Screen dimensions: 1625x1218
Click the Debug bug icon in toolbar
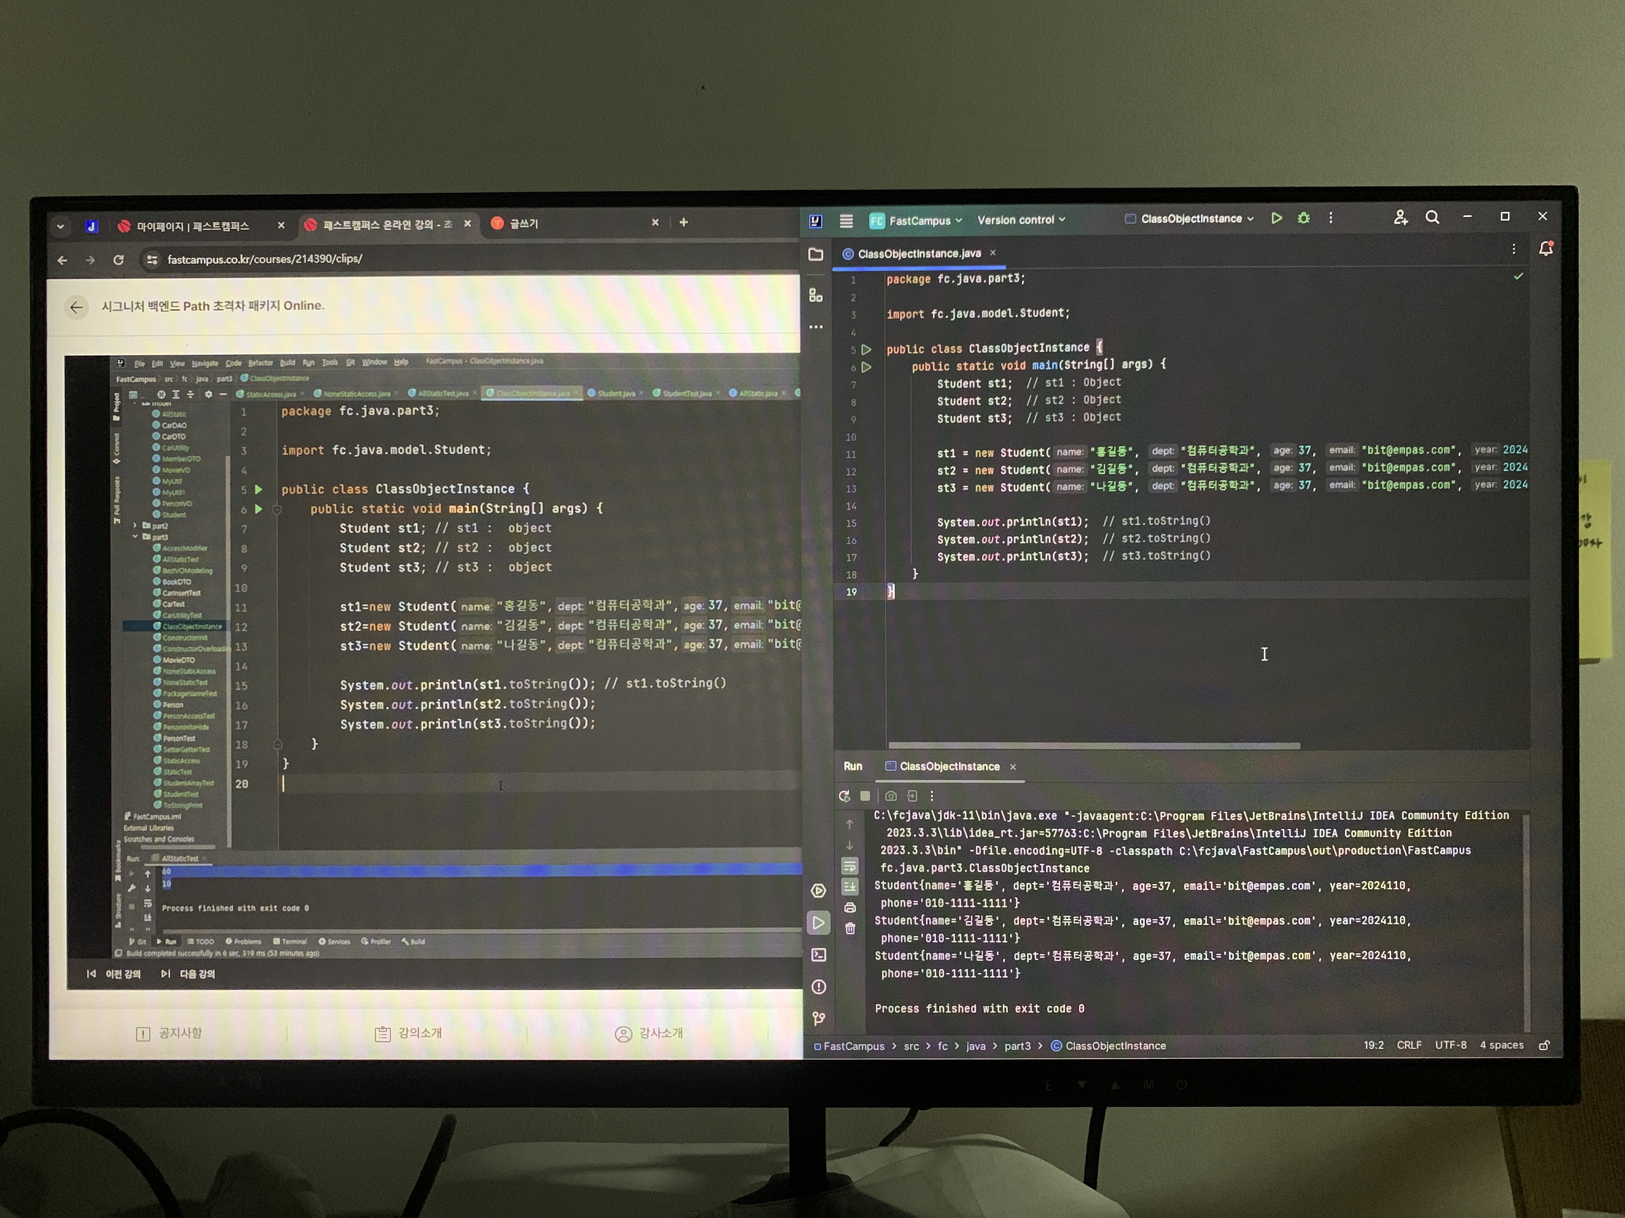[1303, 218]
